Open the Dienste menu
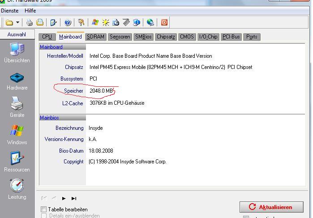Image resolution: width=313 pixels, height=218 pixels. [10, 11]
